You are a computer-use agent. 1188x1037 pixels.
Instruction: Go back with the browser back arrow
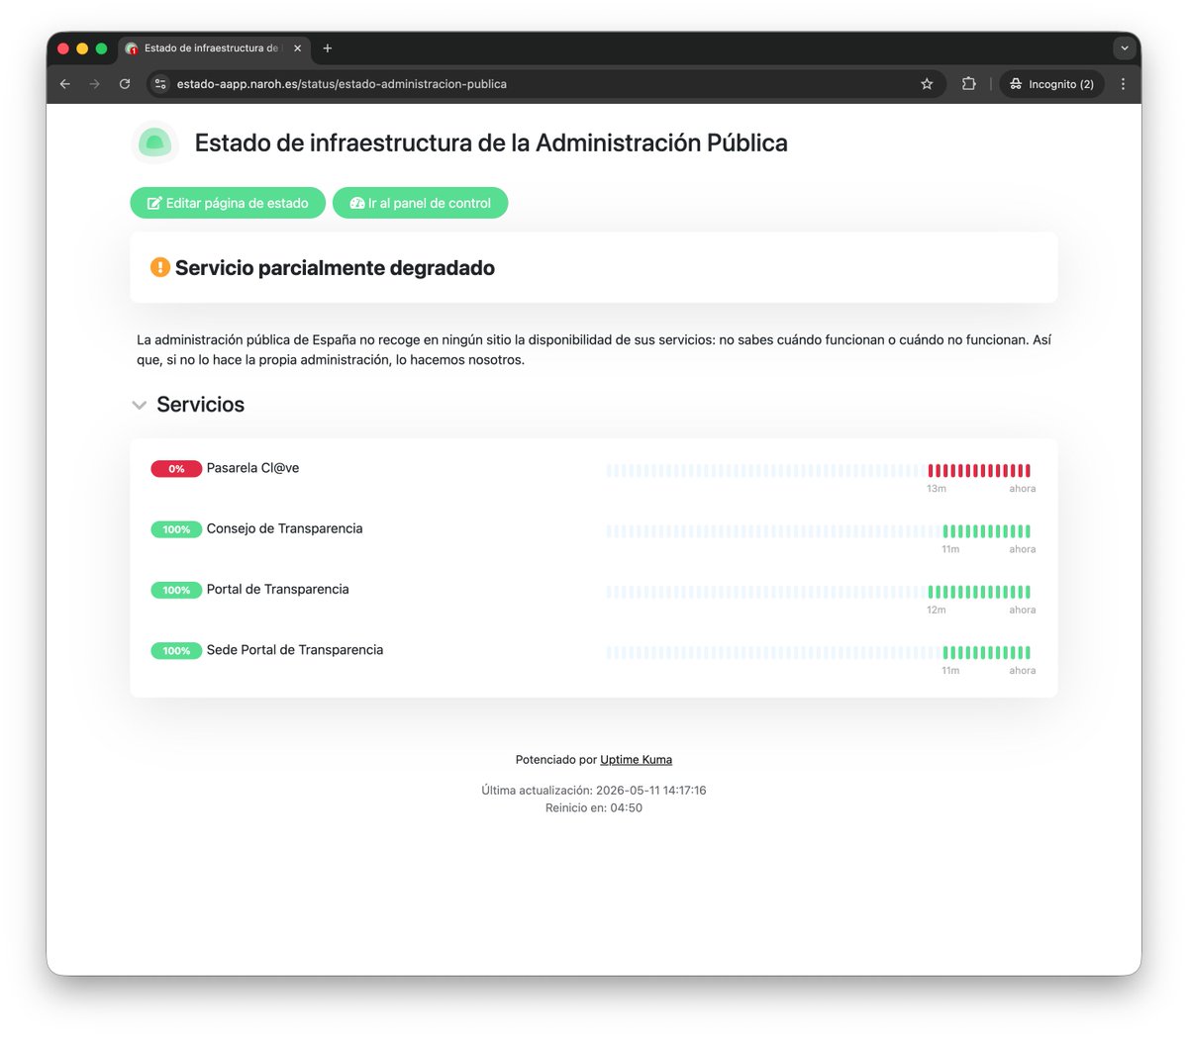tap(65, 84)
